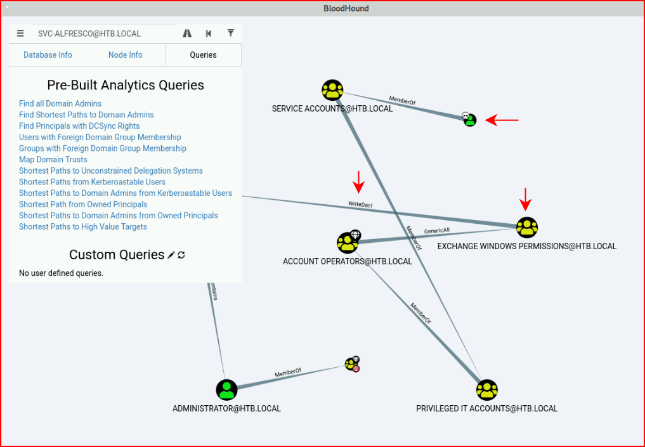Screen dimensions: 645x447
Task: Select the EXCHANGE WINDOWS PERMISSIONS group node
Action: point(527,227)
